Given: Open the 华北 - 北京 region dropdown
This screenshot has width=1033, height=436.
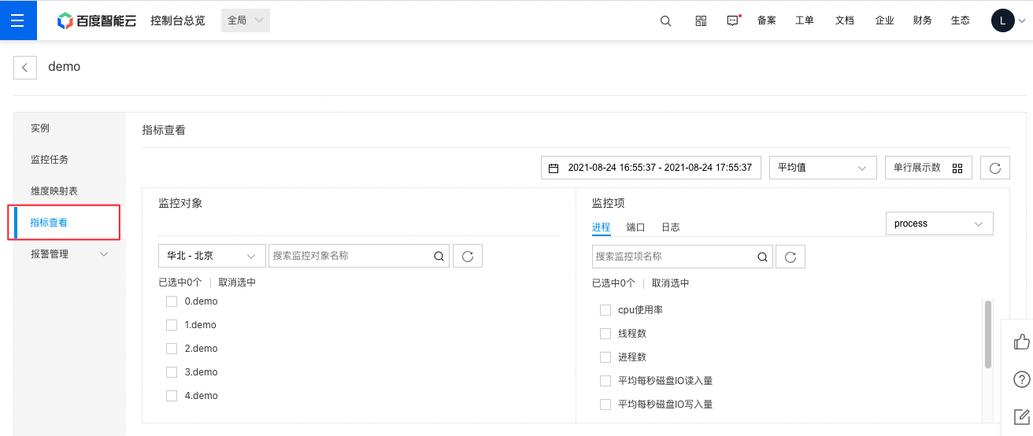Looking at the screenshot, I should 212,256.
